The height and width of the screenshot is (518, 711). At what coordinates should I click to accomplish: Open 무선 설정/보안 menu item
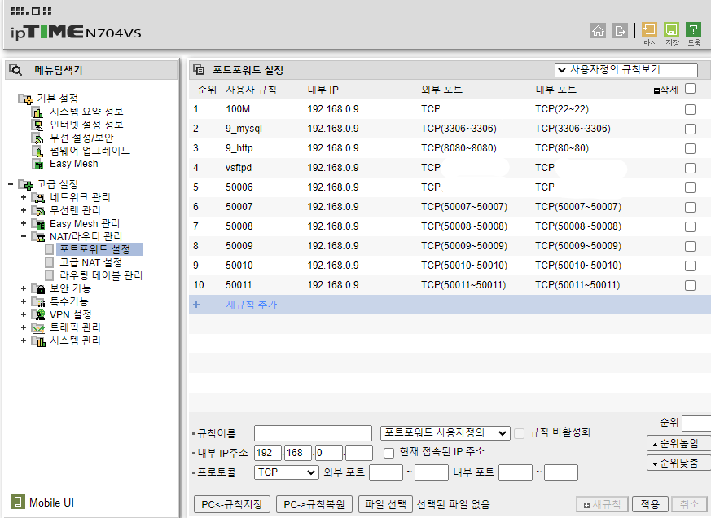pyautogui.click(x=82, y=138)
